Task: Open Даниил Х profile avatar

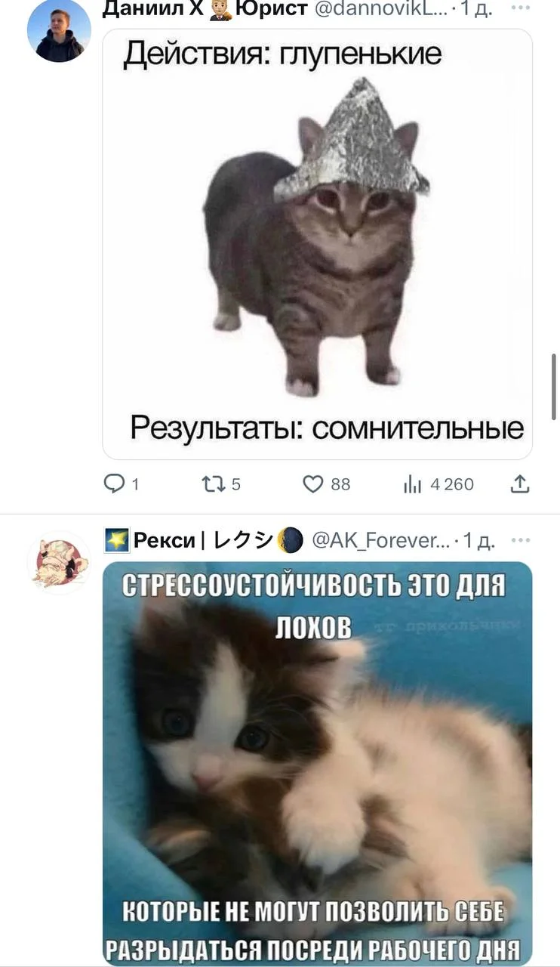Action: (59, 30)
